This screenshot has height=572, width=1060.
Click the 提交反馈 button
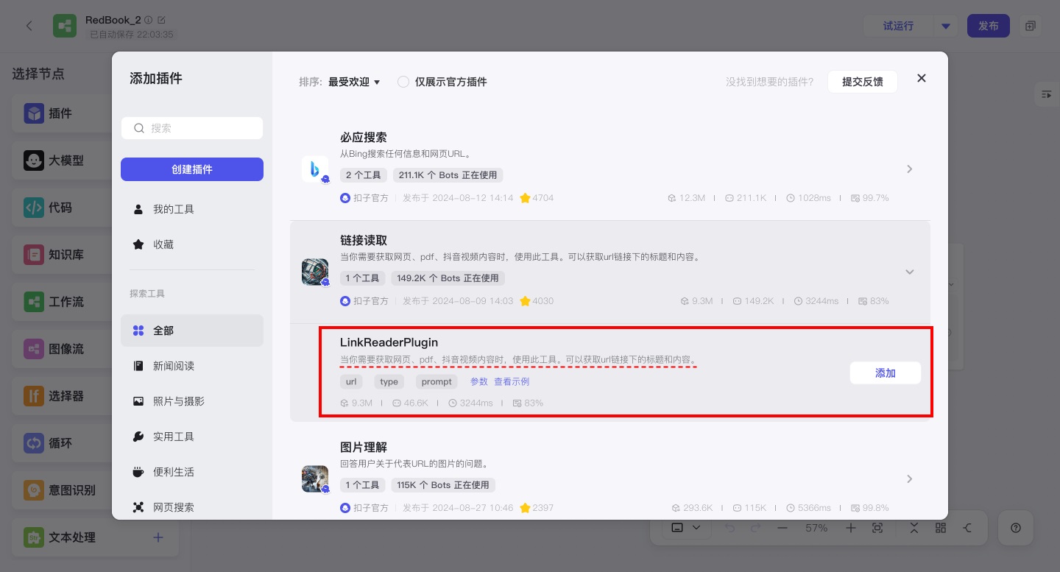[863, 82]
